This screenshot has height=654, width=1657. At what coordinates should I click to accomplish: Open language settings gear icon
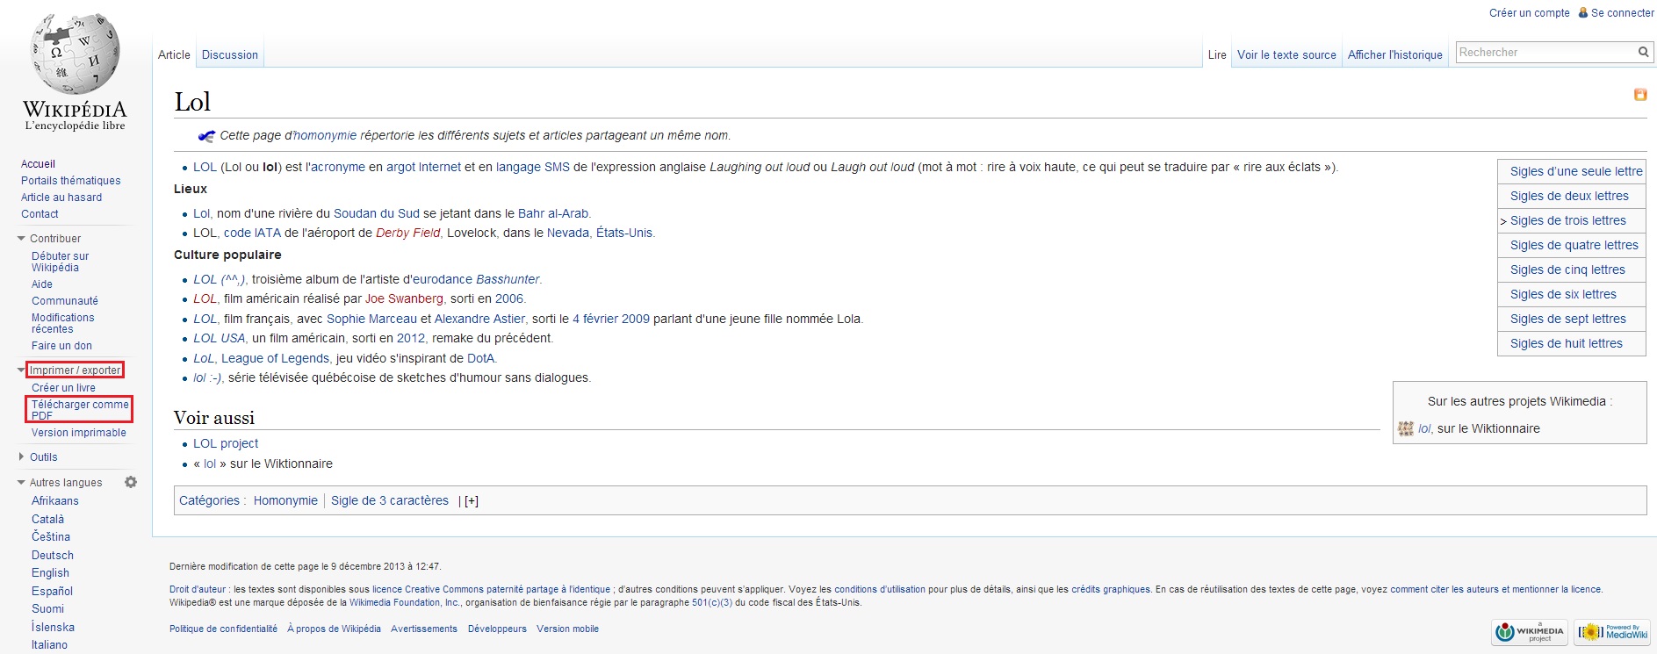[131, 482]
